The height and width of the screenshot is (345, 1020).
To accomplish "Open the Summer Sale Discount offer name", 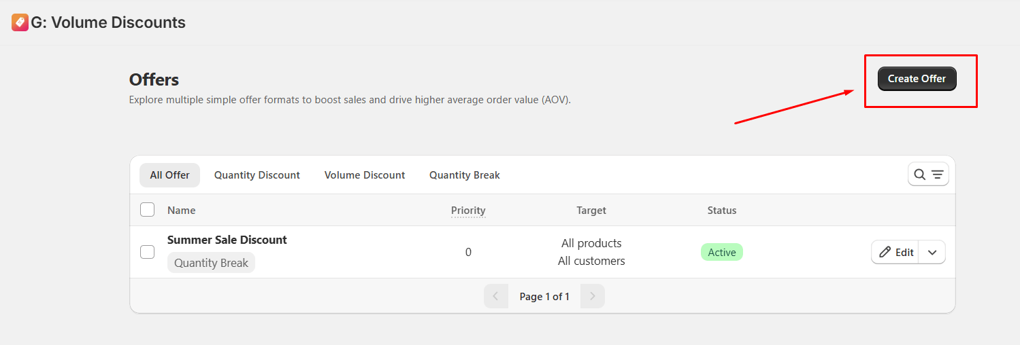I will (x=227, y=240).
